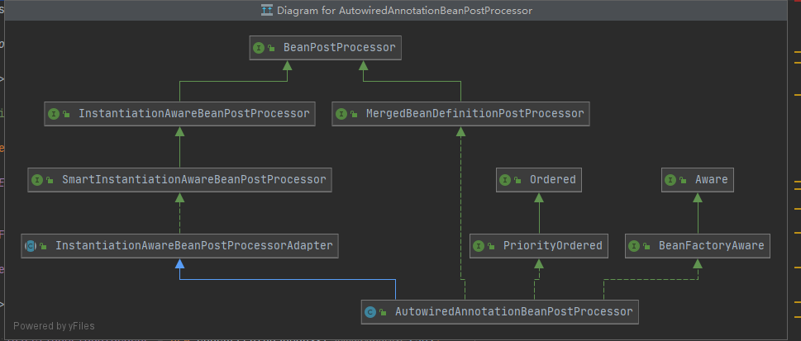Click the lock icon on Ordered node
This screenshot has width=801, height=341.
518,180
